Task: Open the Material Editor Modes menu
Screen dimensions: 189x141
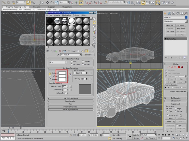Action: coord(49,15)
